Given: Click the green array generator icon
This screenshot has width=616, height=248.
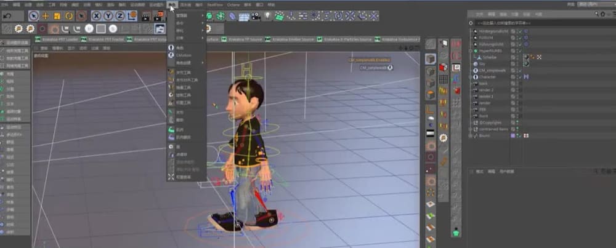Looking at the screenshot, I should (x=221, y=16).
